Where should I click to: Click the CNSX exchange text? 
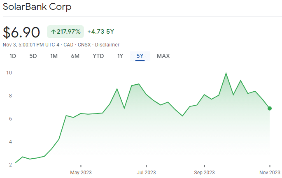click(84, 45)
